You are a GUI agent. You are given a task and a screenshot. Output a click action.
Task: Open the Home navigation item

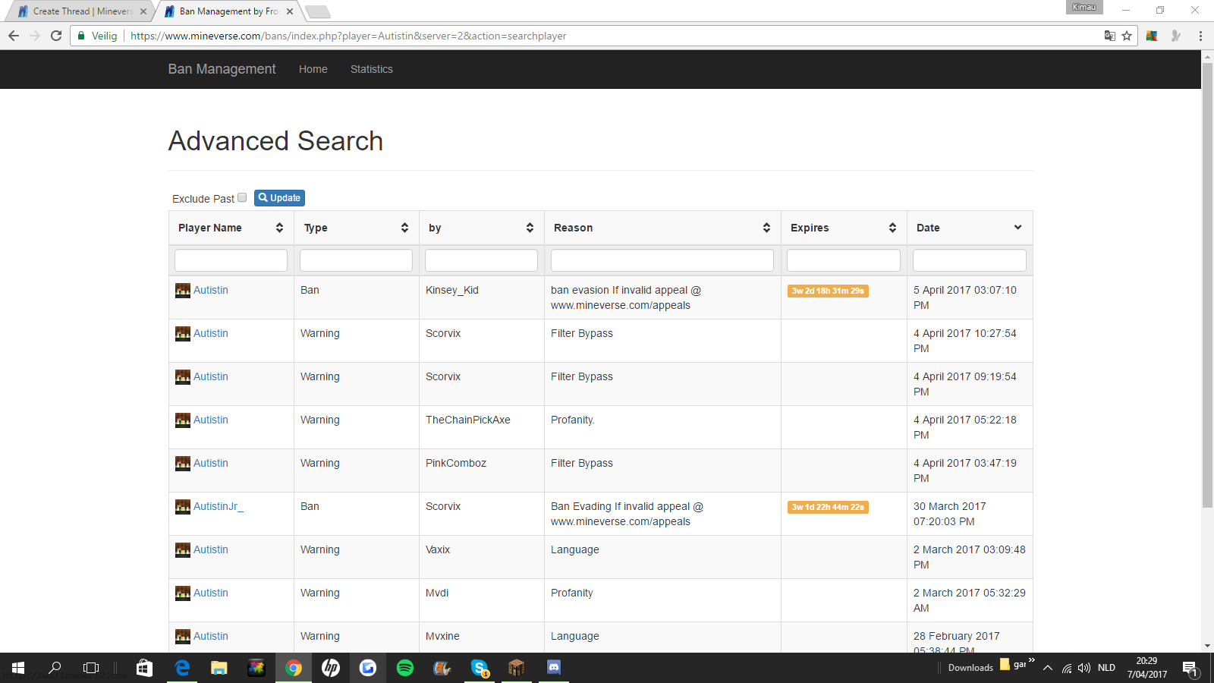(313, 69)
